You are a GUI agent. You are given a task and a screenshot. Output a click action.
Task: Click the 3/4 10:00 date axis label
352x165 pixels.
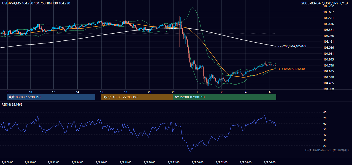tap(30, 162)
